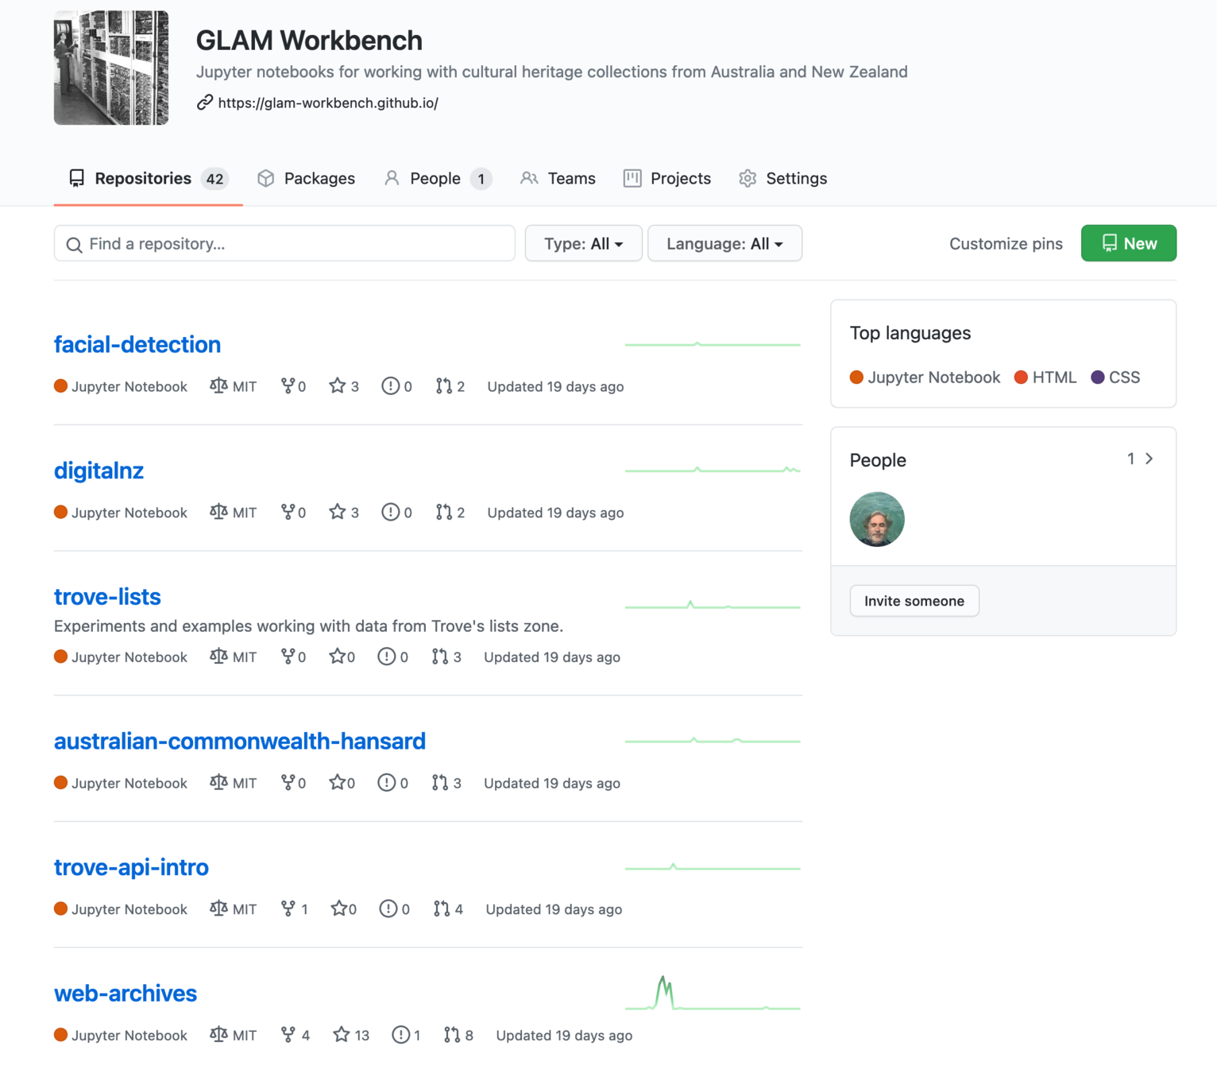Click the issues icon for facial-detection
Image resolution: width=1217 pixels, height=1073 pixels.
[390, 386]
